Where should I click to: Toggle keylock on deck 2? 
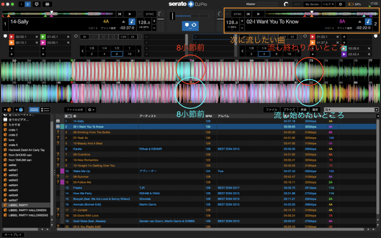pos(368,22)
